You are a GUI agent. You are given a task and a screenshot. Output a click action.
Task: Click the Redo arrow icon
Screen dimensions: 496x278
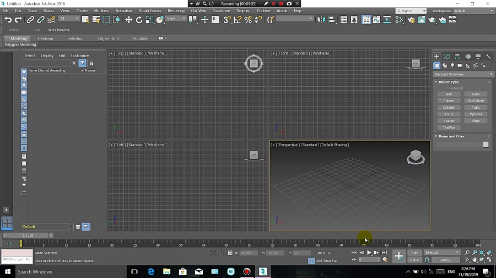click(18, 20)
